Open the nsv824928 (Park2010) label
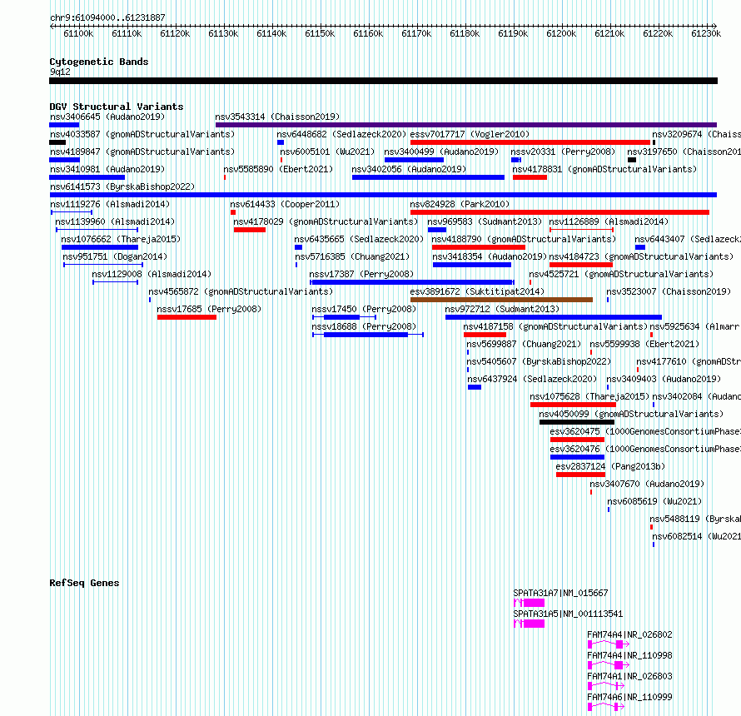Image resolution: width=741 pixels, height=716 pixels. tap(460, 204)
